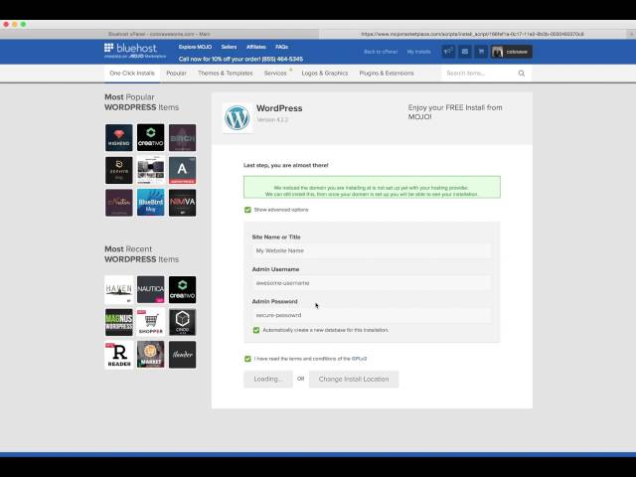Toggle the Show advanced options checkbox
636x477 pixels.
pyautogui.click(x=247, y=210)
